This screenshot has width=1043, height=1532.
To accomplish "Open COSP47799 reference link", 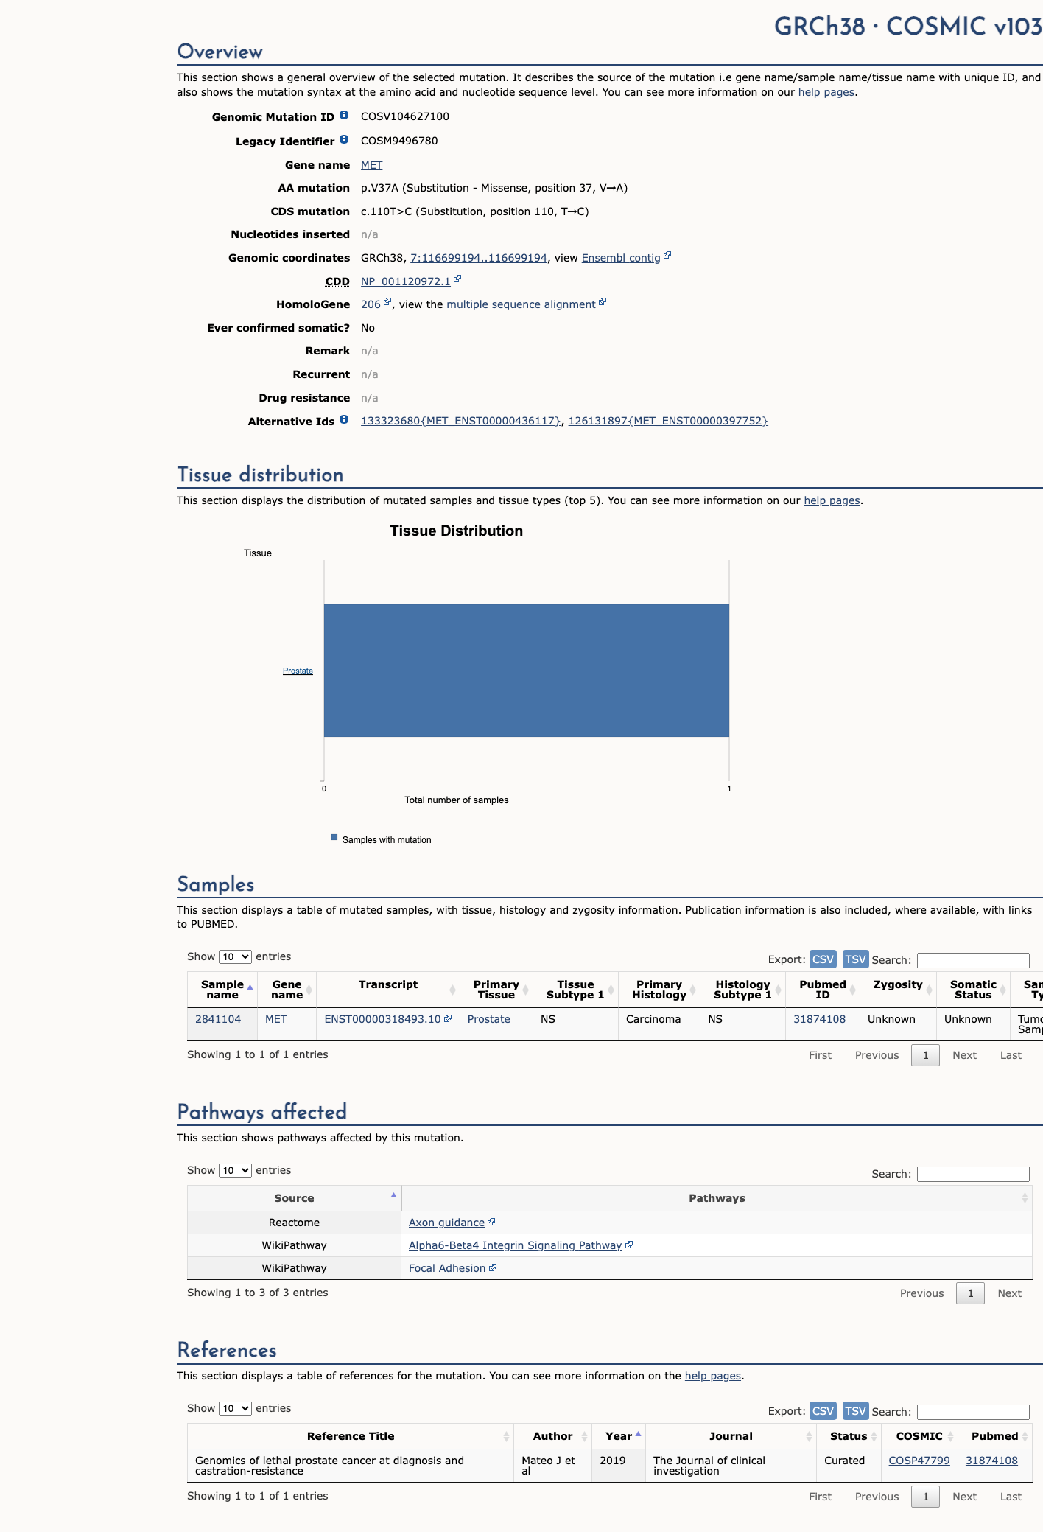I will click(919, 1461).
